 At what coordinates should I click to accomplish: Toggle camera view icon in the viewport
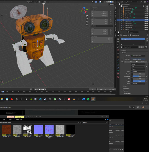pyautogui.click(x=87, y=22)
